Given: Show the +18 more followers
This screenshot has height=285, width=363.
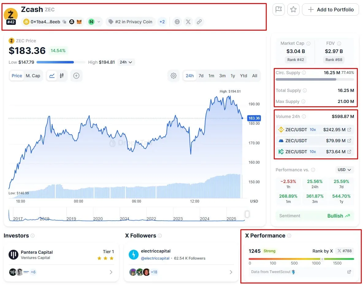Looking at the screenshot, I should click(154, 272).
